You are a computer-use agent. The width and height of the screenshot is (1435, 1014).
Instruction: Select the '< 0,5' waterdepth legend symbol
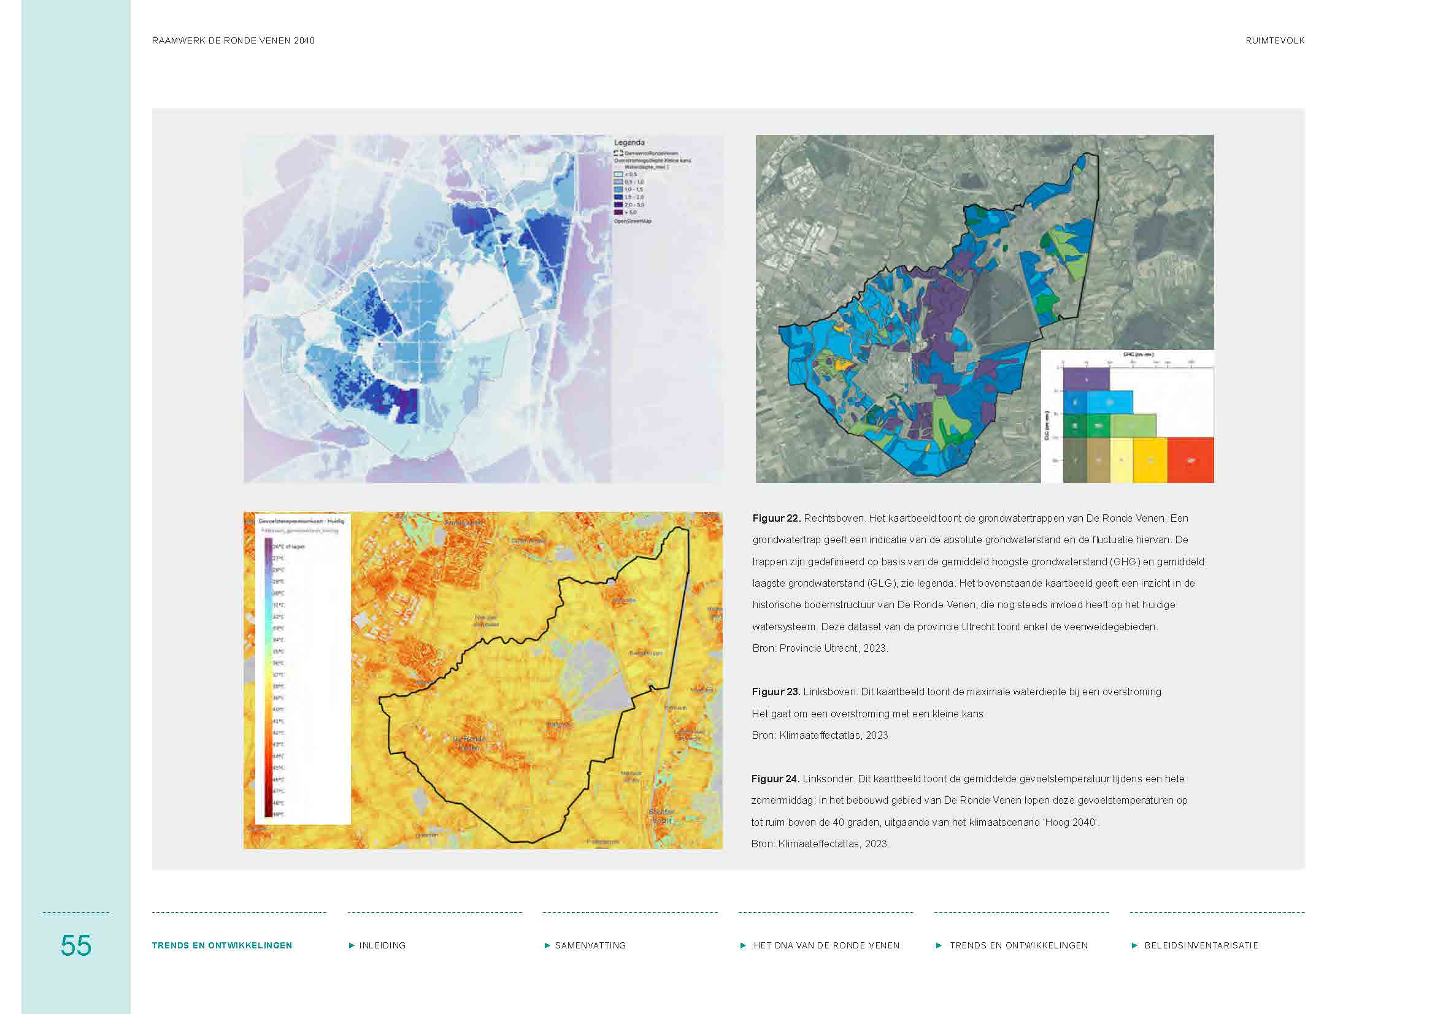[x=618, y=174]
